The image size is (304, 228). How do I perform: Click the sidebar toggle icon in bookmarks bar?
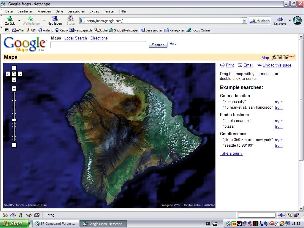pyautogui.click(x=7, y=30)
